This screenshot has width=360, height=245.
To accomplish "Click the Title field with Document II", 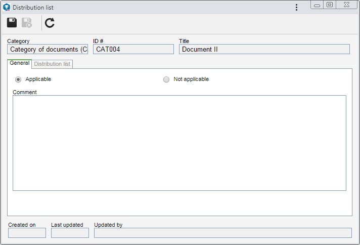I will 264,49.
